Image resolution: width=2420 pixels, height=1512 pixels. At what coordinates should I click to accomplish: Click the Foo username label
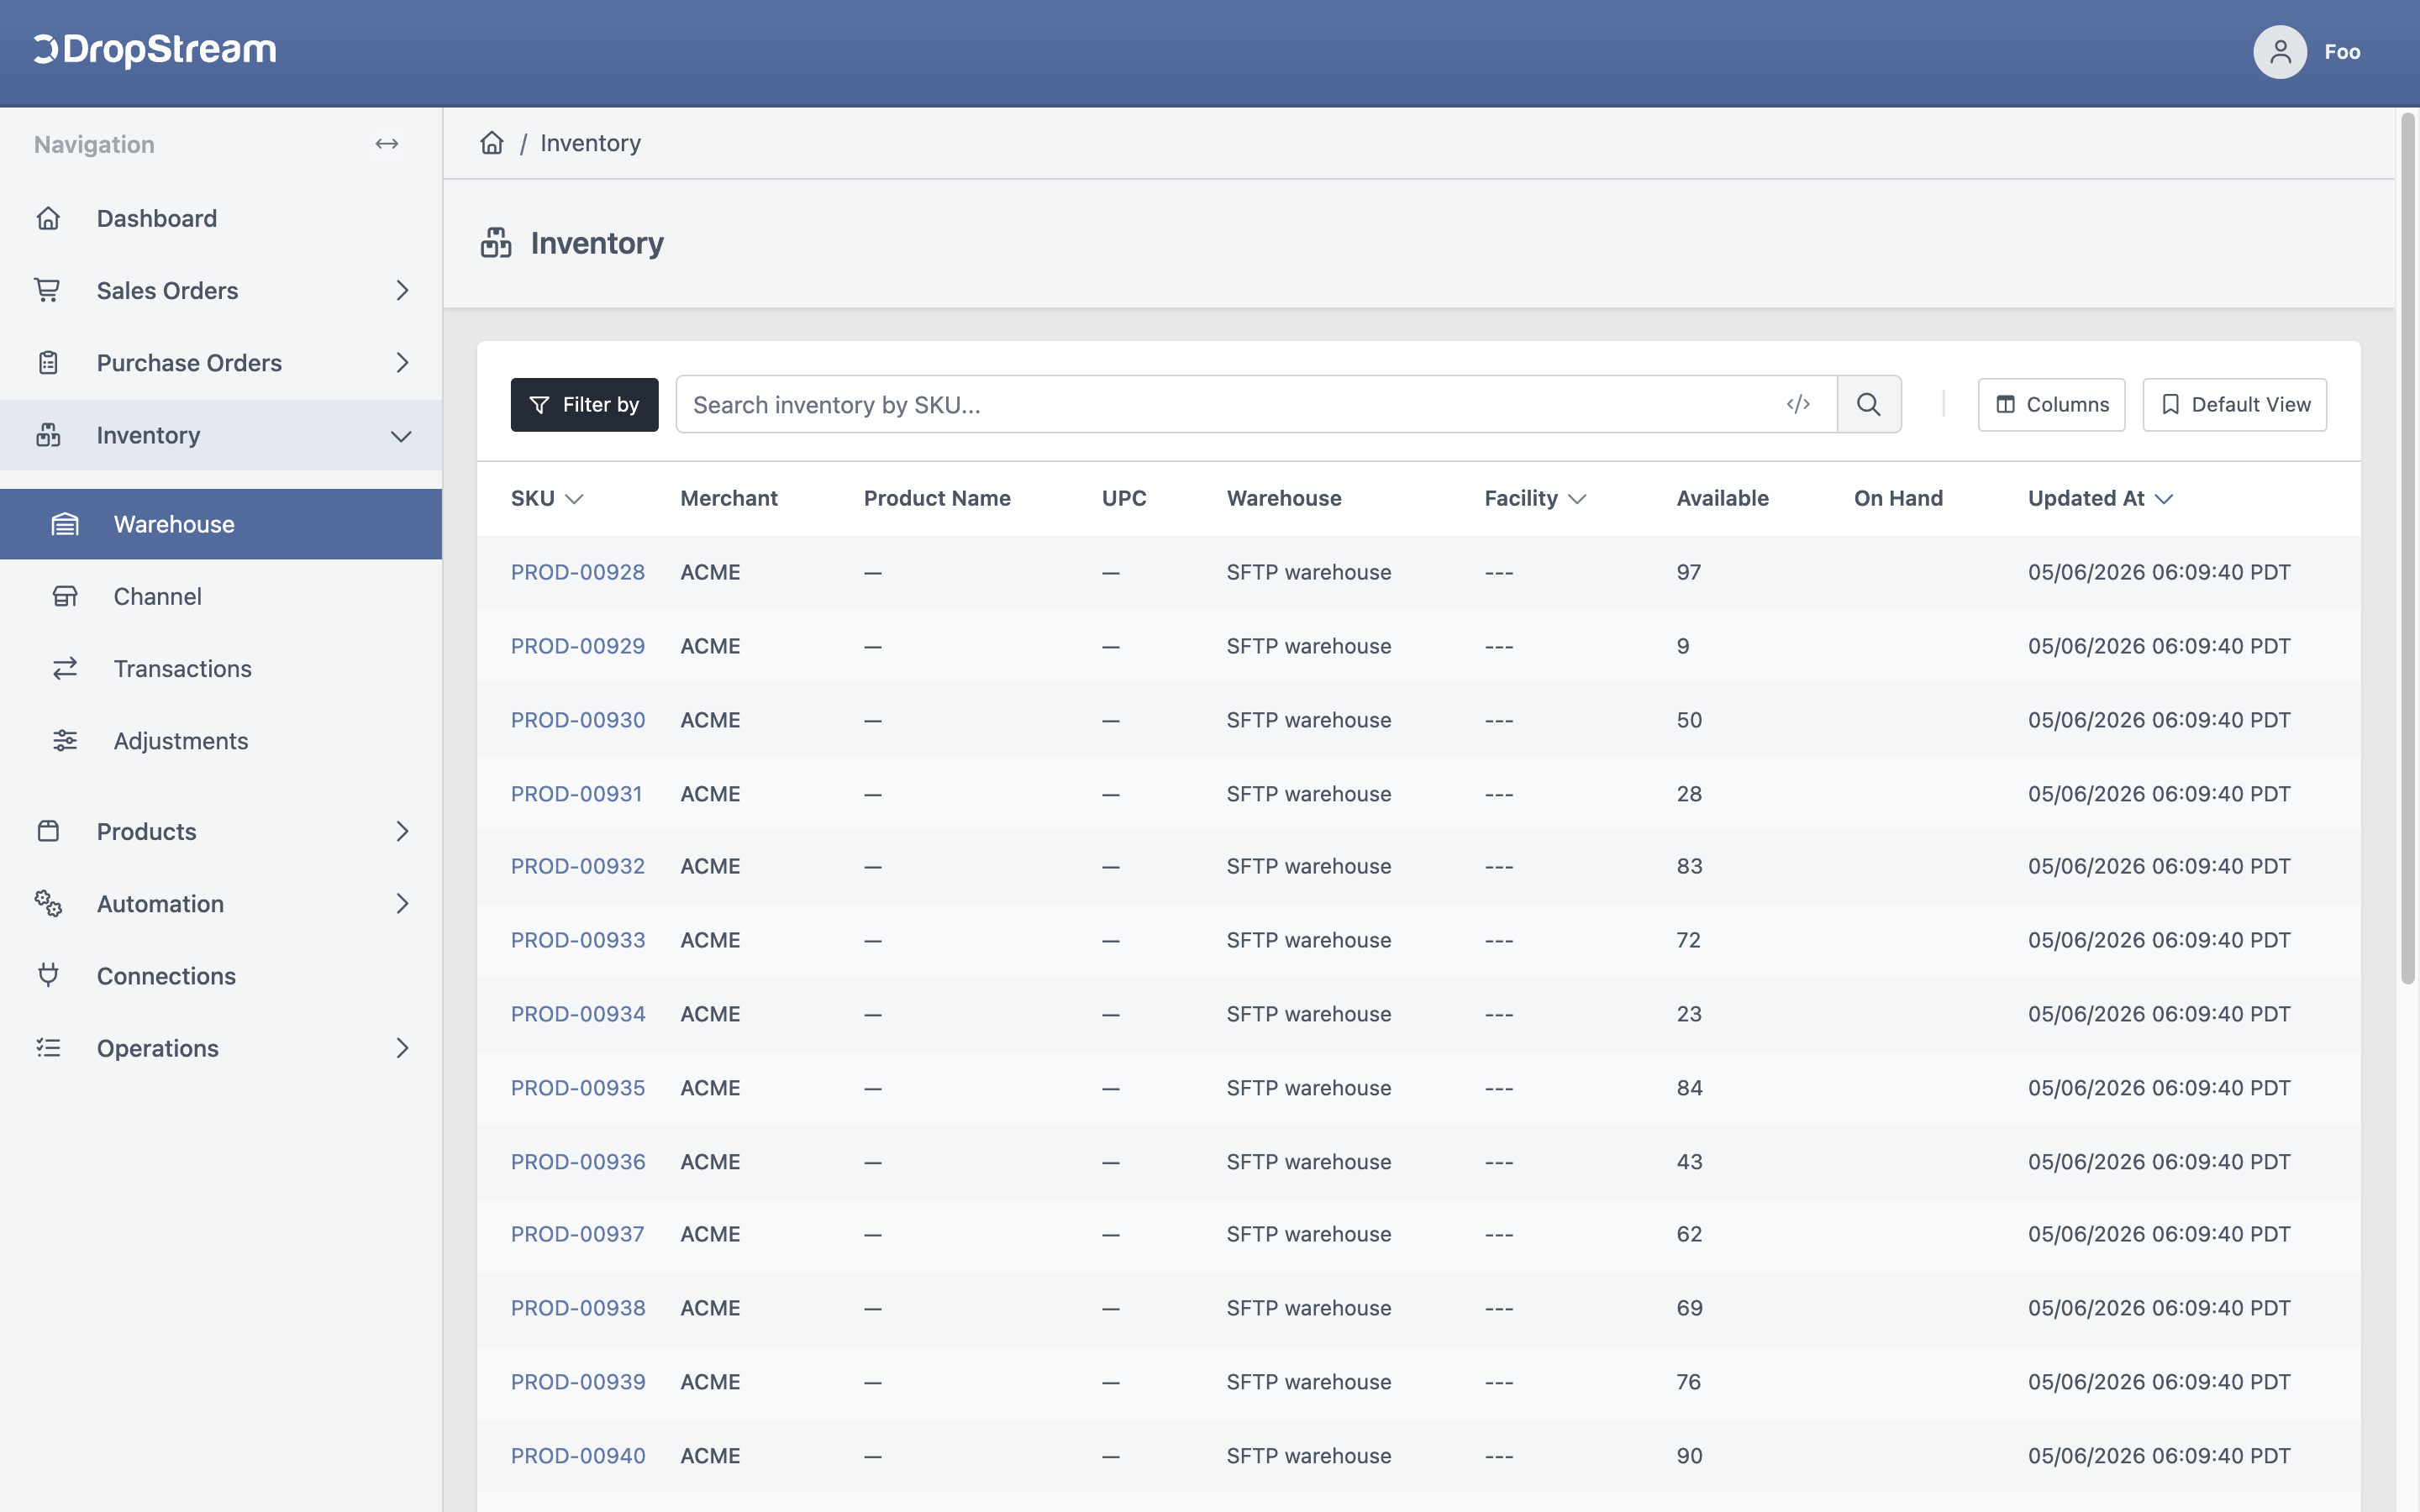click(x=2342, y=52)
